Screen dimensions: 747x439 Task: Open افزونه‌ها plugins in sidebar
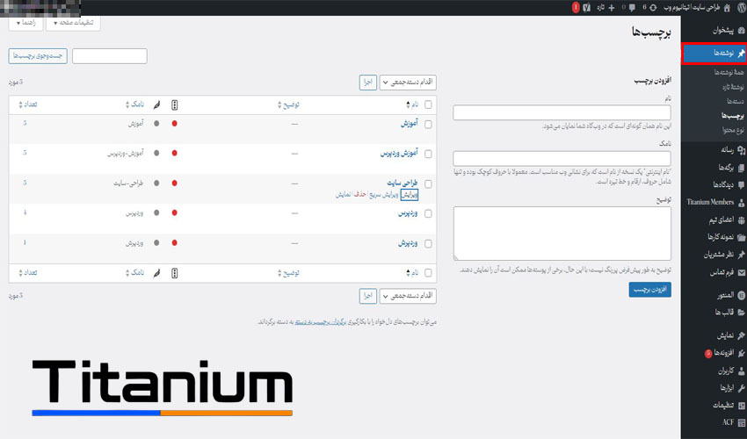click(725, 353)
